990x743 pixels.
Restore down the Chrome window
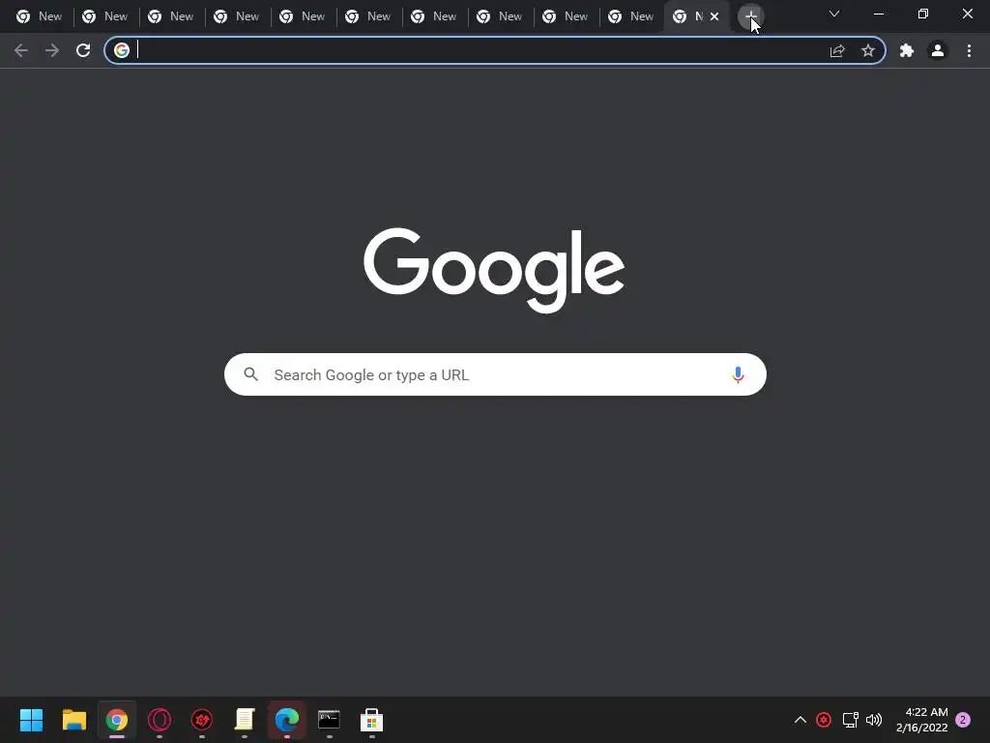[x=923, y=14]
